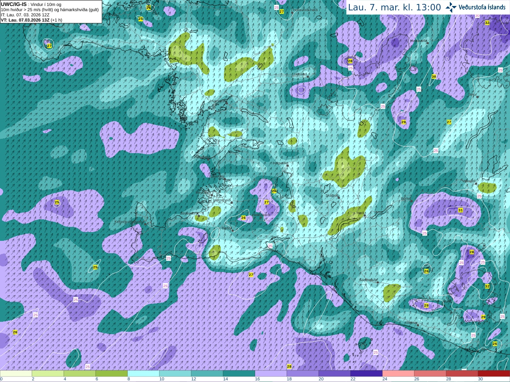Click the legend tick value 16
This screenshot has width=510, height=382.
(257, 379)
